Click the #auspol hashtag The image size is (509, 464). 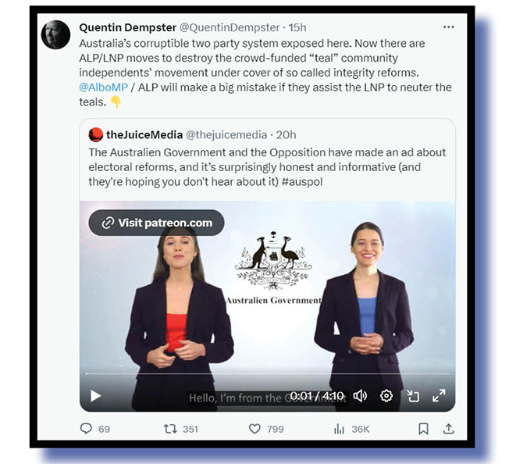click(x=302, y=182)
